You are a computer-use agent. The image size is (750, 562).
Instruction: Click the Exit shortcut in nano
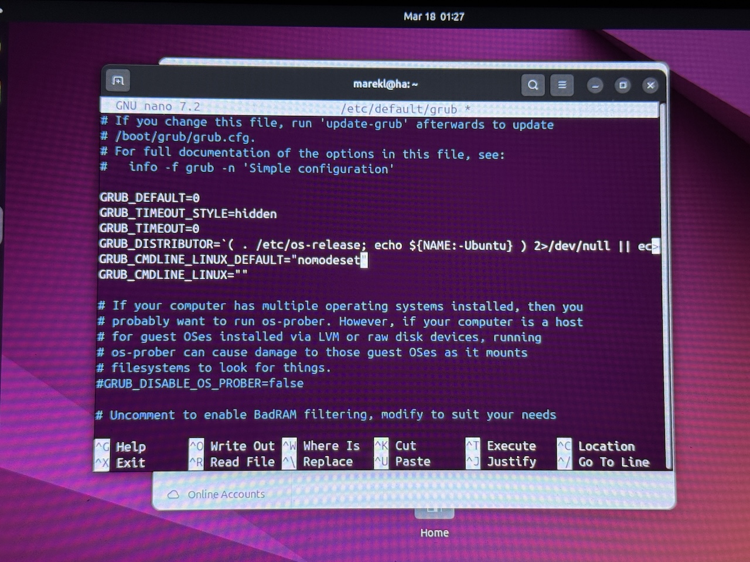[x=130, y=462]
